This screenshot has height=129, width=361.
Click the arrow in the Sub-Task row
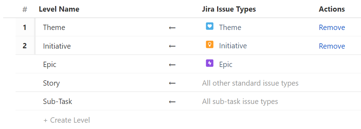point(172,102)
